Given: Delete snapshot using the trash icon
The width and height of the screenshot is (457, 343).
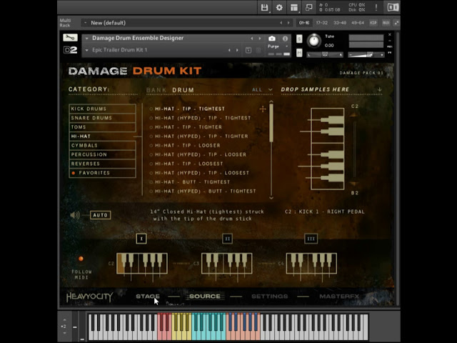Looking at the screenshot, I should pyautogui.click(x=258, y=50).
